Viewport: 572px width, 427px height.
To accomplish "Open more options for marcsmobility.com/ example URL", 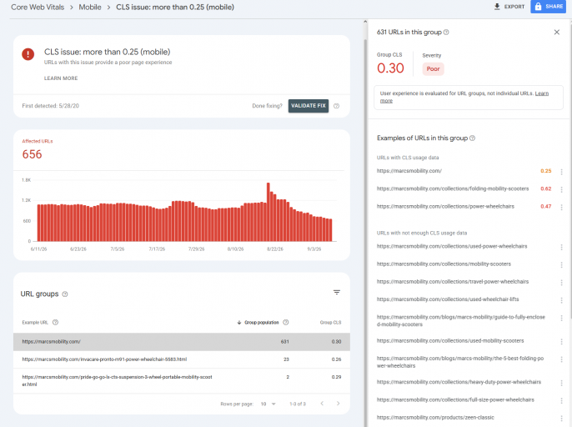I will point(561,171).
